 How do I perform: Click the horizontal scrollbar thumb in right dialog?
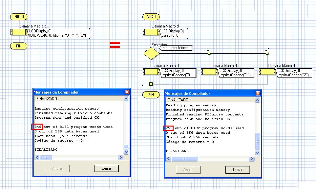coord(185,159)
